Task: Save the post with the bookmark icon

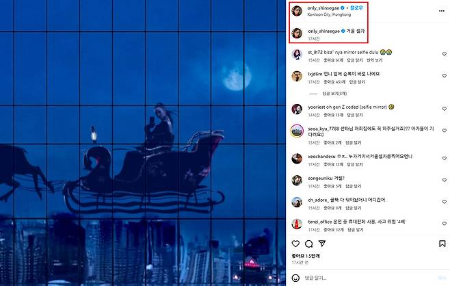Action: [442, 244]
